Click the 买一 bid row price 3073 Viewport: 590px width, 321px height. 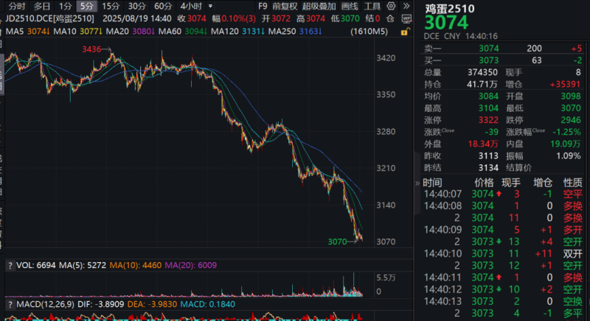click(489, 60)
